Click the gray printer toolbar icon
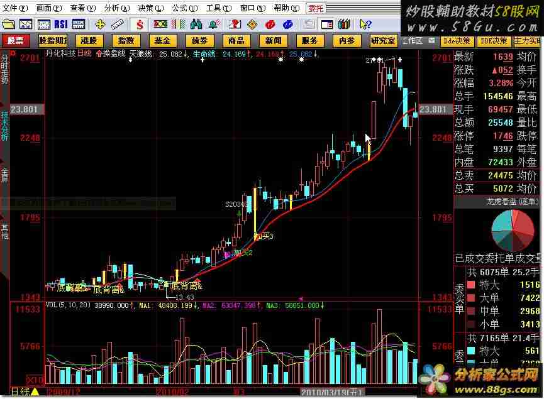This screenshot has width=544, height=399. (x=308, y=25)
